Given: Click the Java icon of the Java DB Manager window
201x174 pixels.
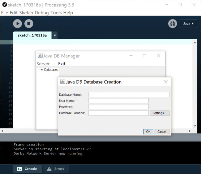Looking at the screenshot, I should (x=40, y=55).
